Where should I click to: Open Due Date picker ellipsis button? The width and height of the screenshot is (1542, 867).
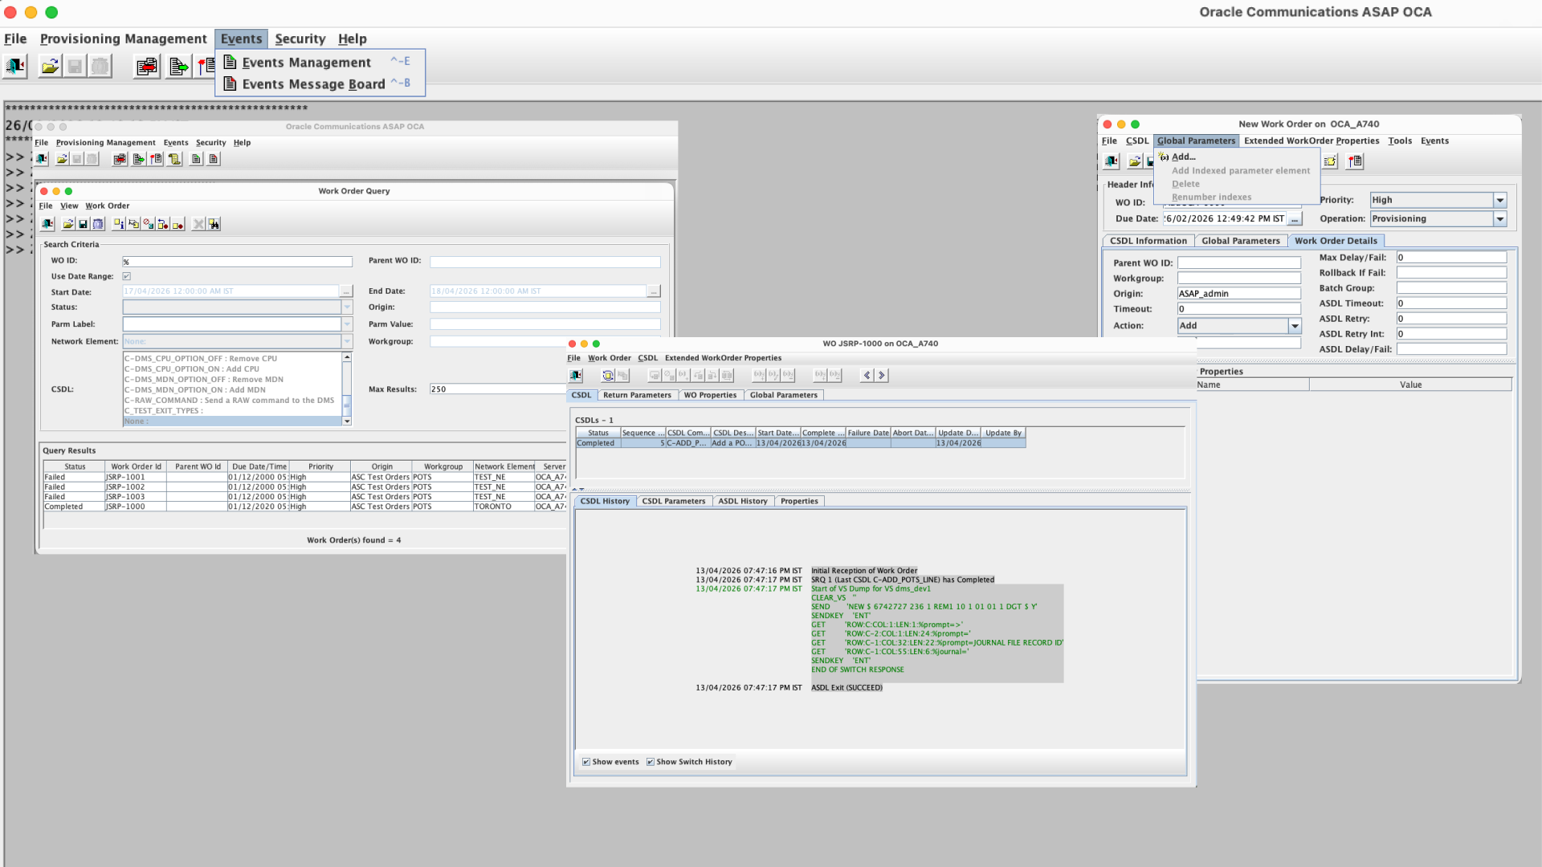[x=1295, y=219]
